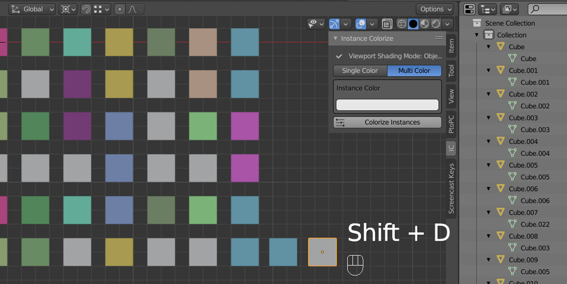Viewport: 567px width, 284px height.
Task: Switch to material preview shading
Action: 424,24
